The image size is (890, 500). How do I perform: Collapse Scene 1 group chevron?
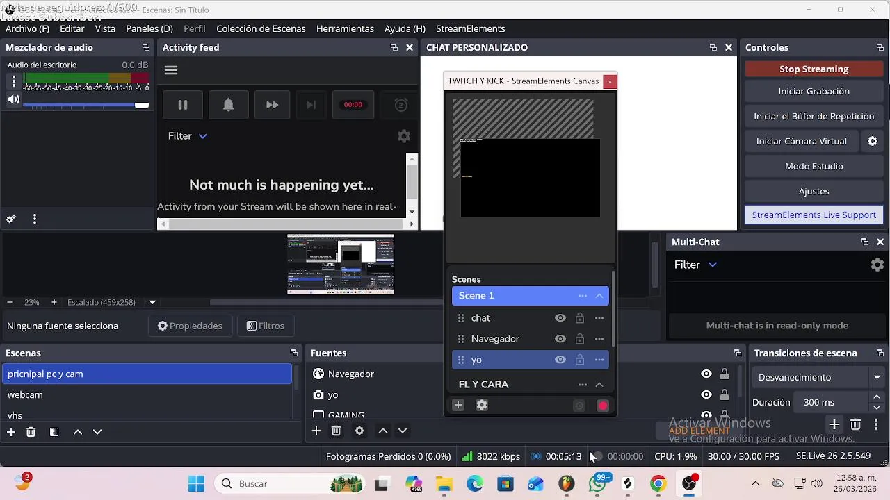[599, 296]
